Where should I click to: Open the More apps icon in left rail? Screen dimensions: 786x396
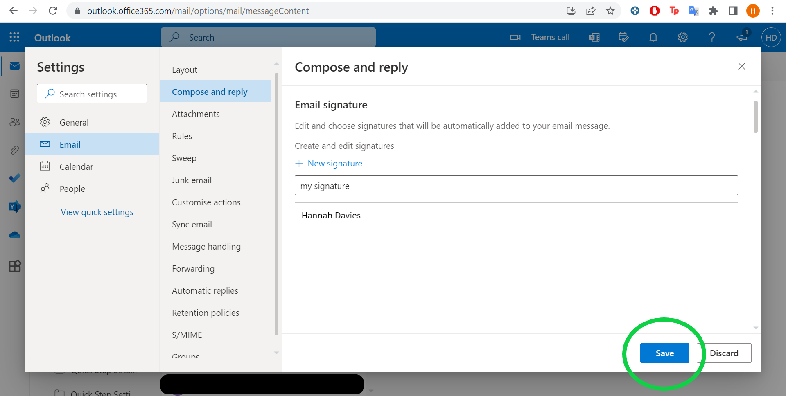(x=15, y=266)
